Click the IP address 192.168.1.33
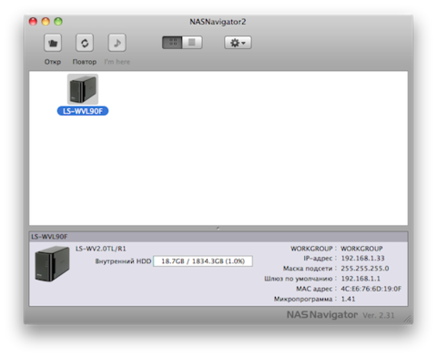Viewport: 437px width, 357px height. (362, 259)
